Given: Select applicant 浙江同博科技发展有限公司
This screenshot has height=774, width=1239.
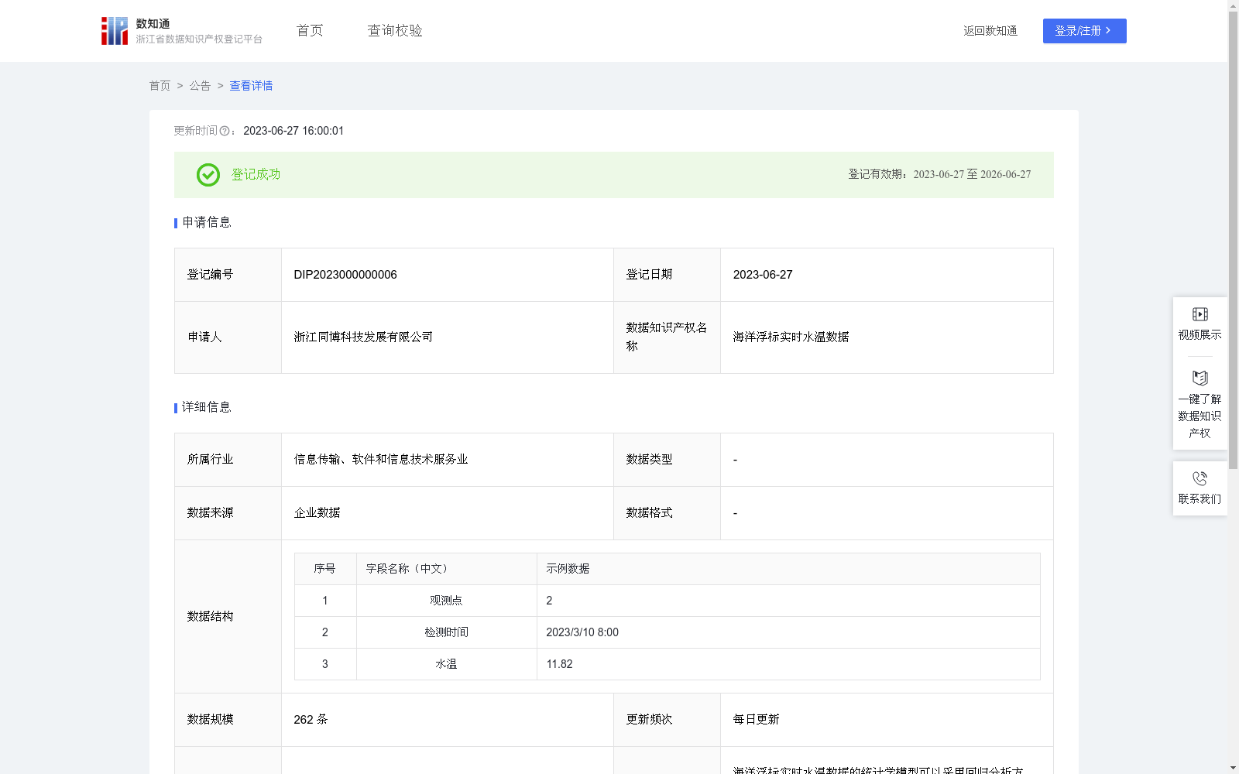Looking at the screenshot, I should pyautogui.click(x=363, y=337).
